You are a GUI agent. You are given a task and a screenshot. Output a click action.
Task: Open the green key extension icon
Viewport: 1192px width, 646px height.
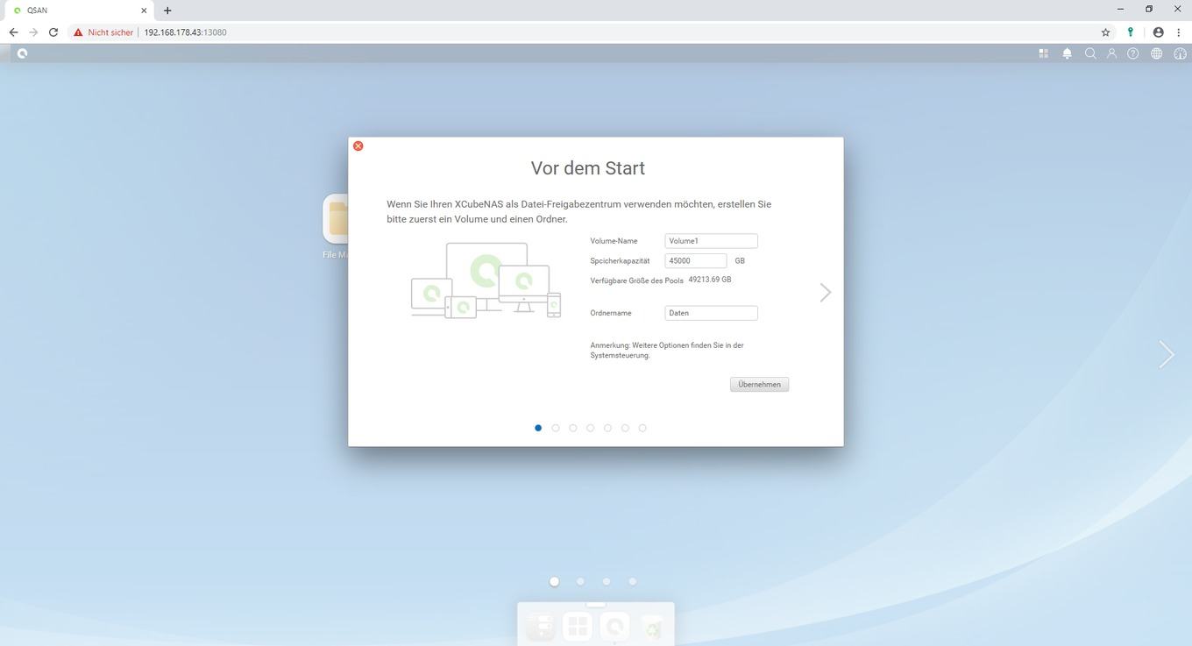pyautogui.click(x=1131, y=32)
